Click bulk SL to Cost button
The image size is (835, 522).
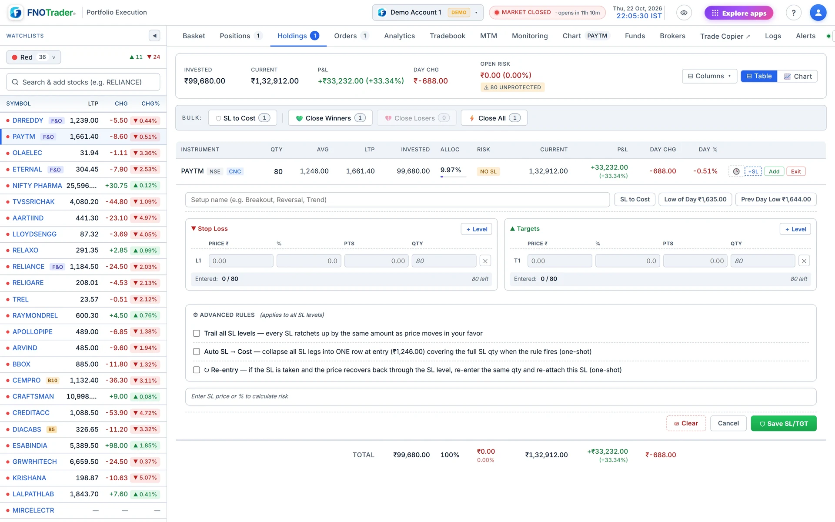point(243,118)
